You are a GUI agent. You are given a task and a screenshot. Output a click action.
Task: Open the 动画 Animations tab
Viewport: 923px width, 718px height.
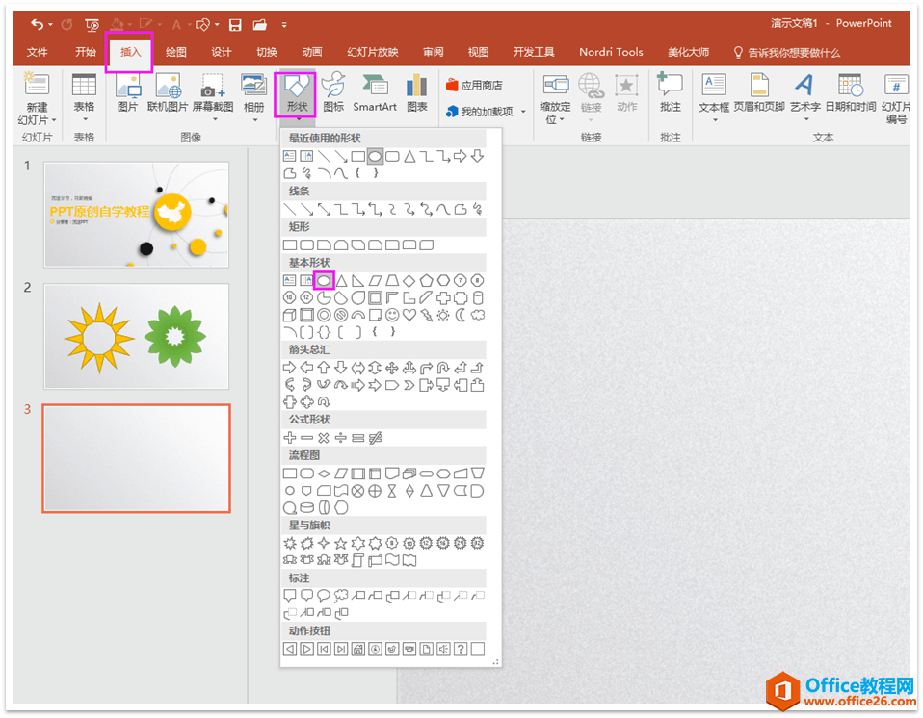pyautogui.click(x=312, y=52)
